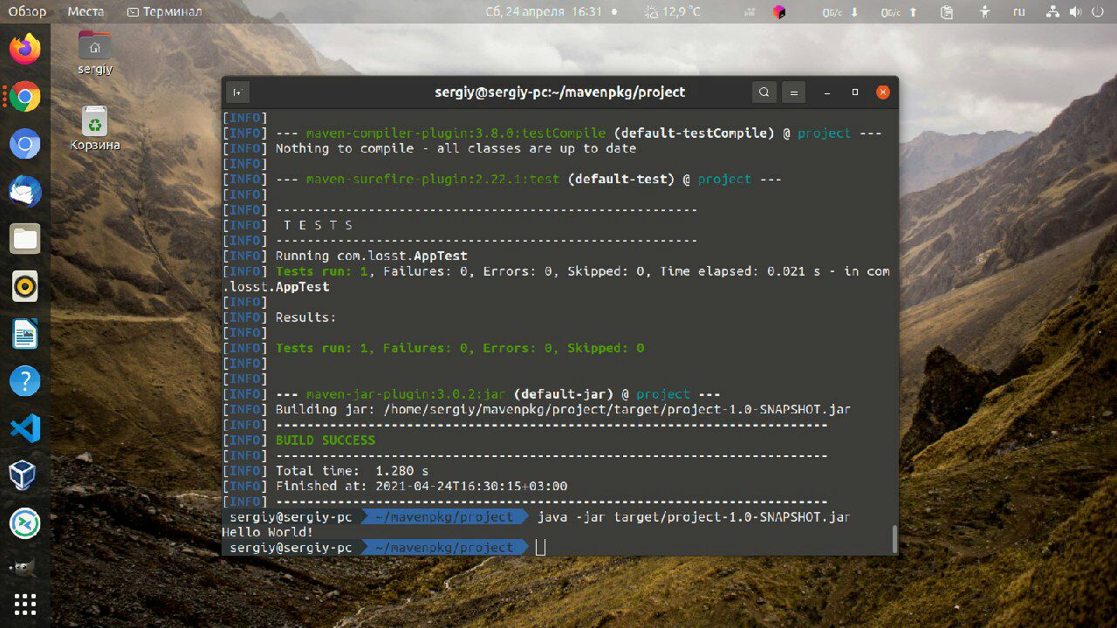1117x628 pixels.
Task: Open the Терминал application menu
Action: 164,11
